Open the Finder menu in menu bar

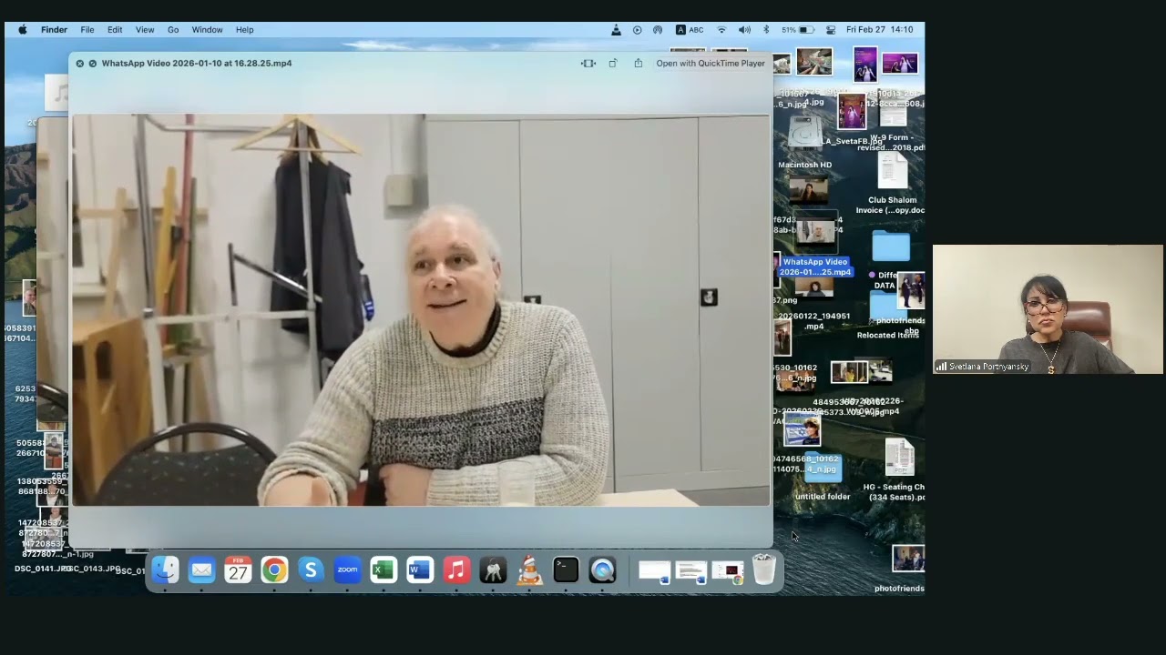pos(54,29)
